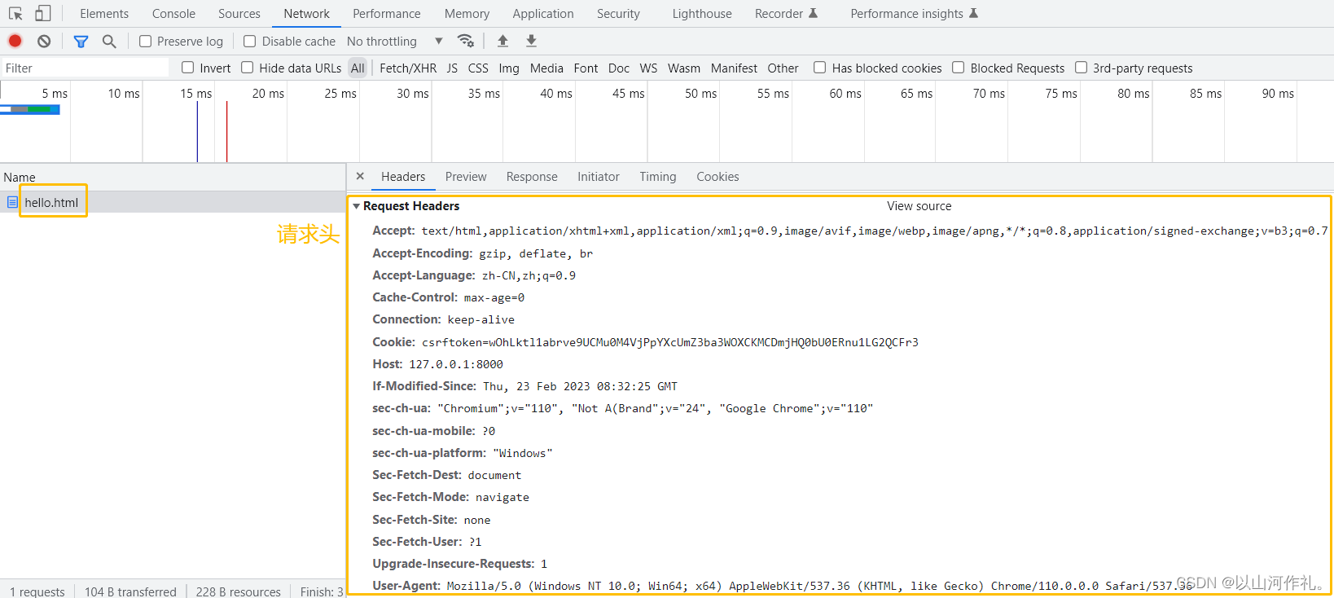Click the Performance insights flask icon
This screenshot has width=1334, height=598.
973,13
